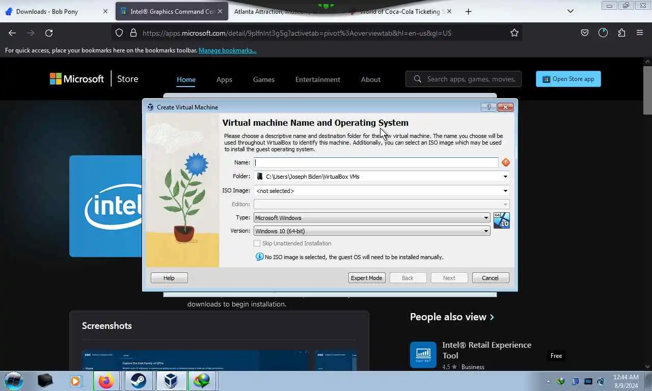Open Steam from the taskbar
The image size is (652, 391).
pos(138,381)
